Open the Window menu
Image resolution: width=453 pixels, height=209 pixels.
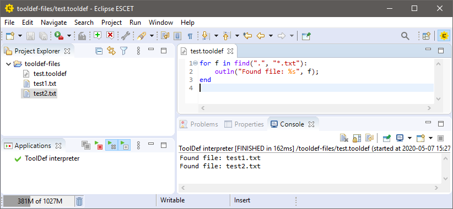(161, 23)
